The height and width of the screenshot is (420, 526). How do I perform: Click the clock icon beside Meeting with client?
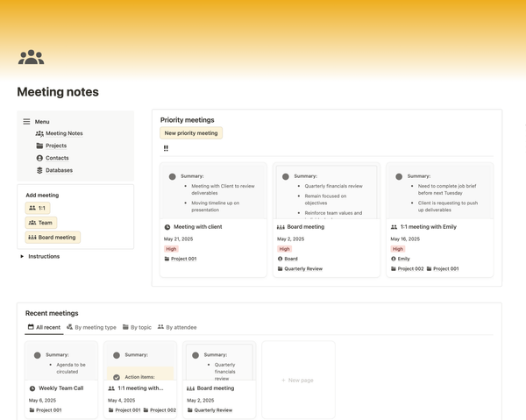point(167,227)
